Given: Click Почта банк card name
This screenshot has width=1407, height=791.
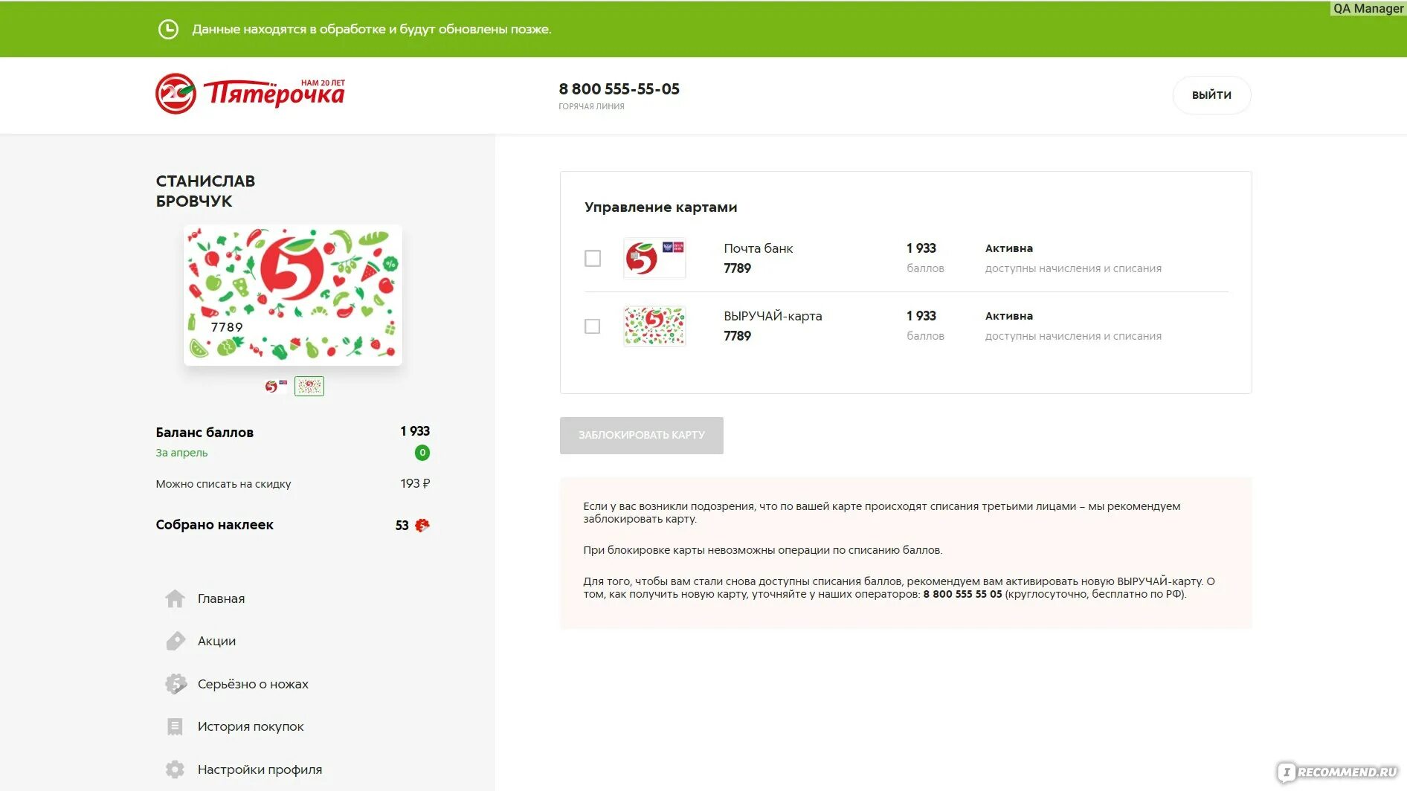Looking at the screenshot, I should coord(758,248).
